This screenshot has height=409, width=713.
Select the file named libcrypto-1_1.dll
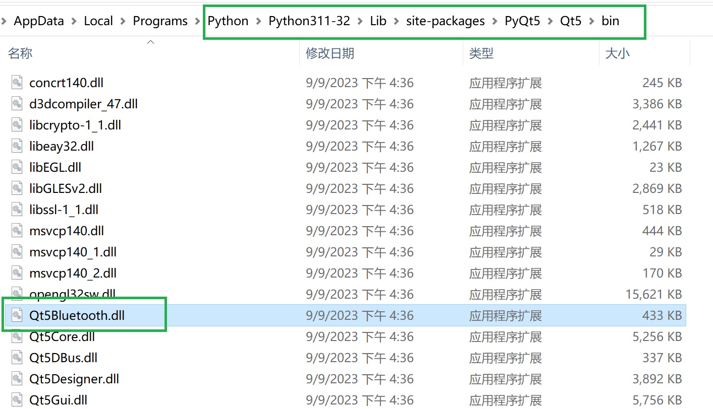tap(75, 125)
